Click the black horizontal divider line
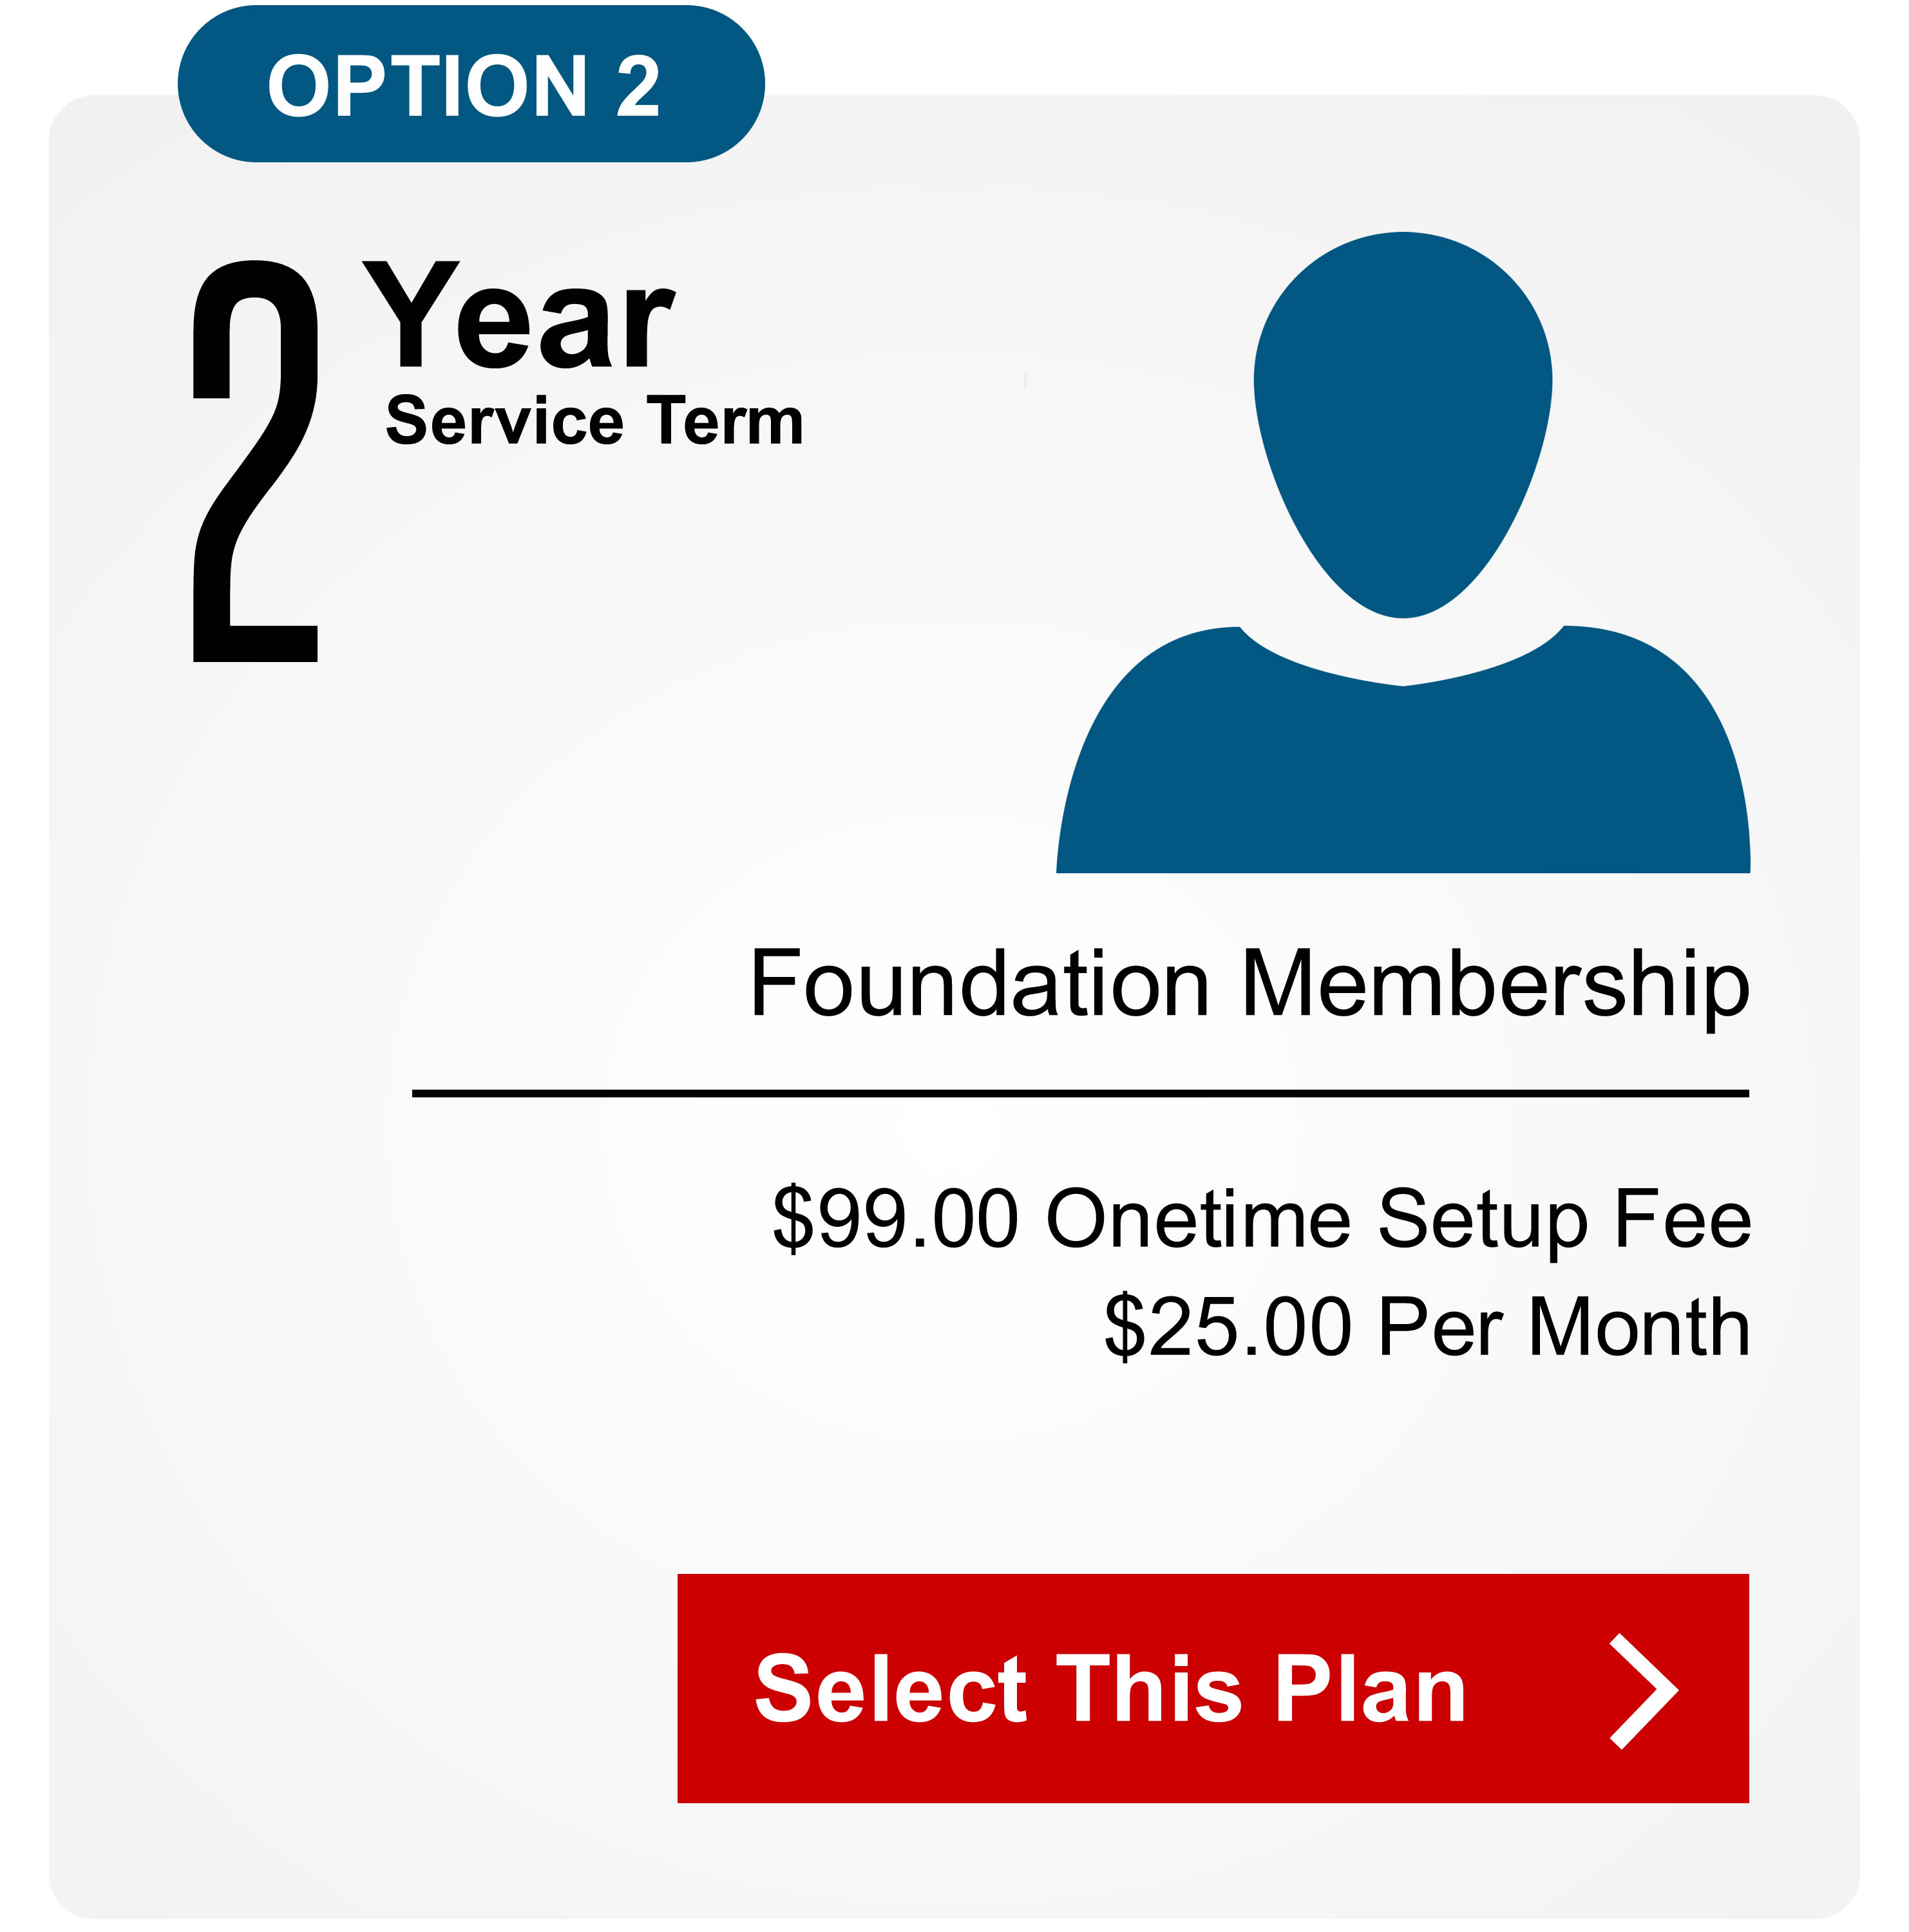The width and height of the screenshot is (1909, 1932). [1080, 1094]
